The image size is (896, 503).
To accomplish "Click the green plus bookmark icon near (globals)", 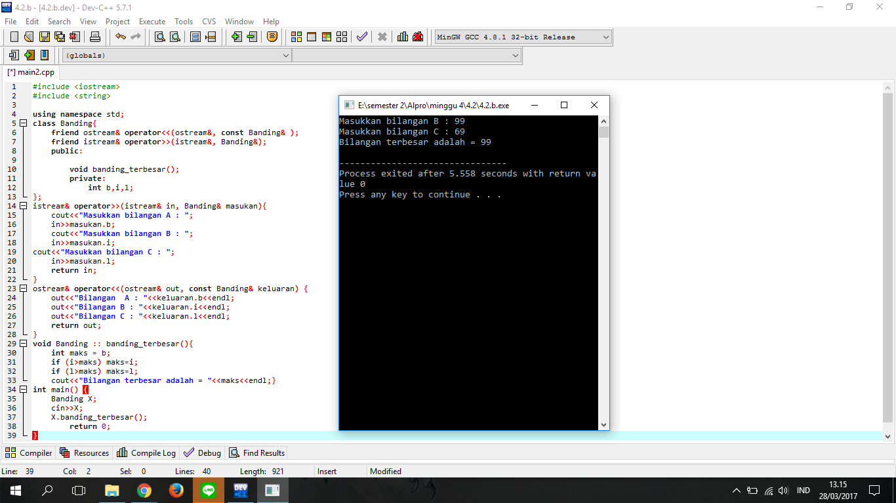I will tap(30, 55).
